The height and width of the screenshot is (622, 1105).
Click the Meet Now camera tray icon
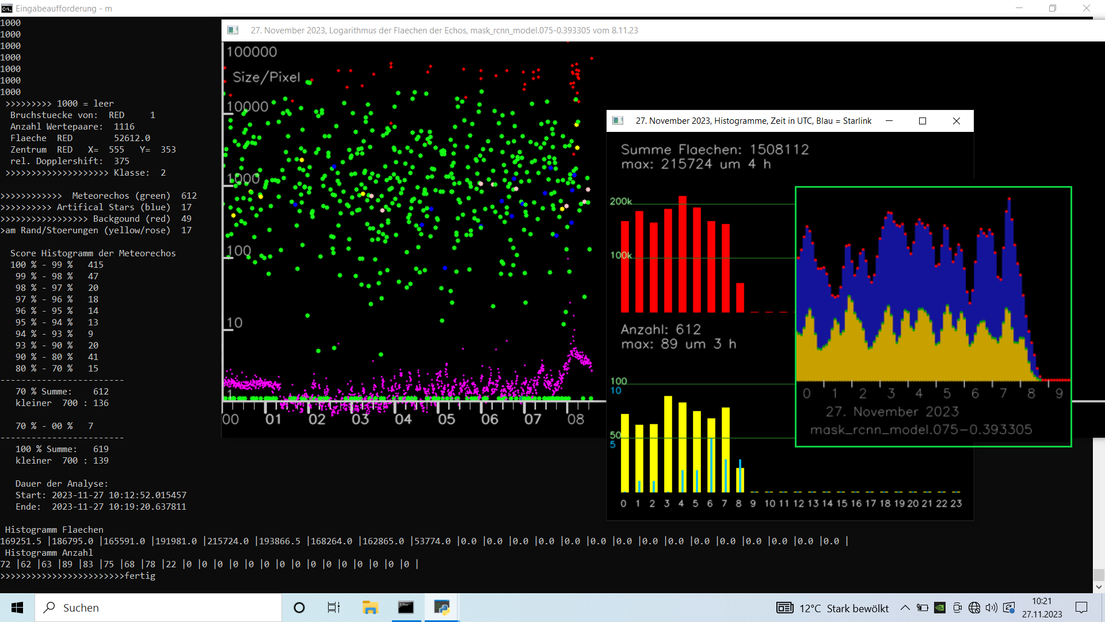coord(957,608)
